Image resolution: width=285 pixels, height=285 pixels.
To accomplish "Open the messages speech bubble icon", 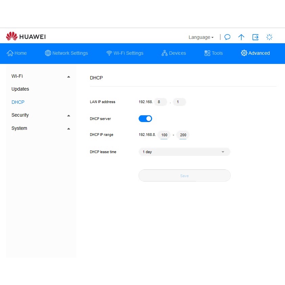I will 228,37.
